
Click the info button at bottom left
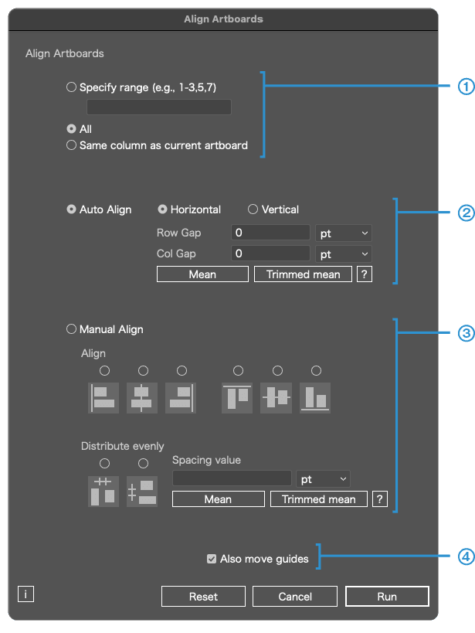pos(25,573)
